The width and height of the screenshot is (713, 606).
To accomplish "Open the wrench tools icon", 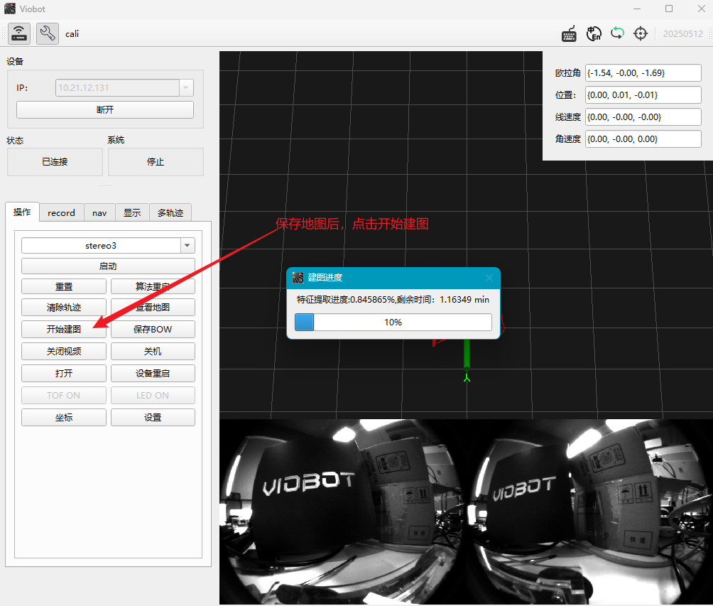I will pos(48,33).
